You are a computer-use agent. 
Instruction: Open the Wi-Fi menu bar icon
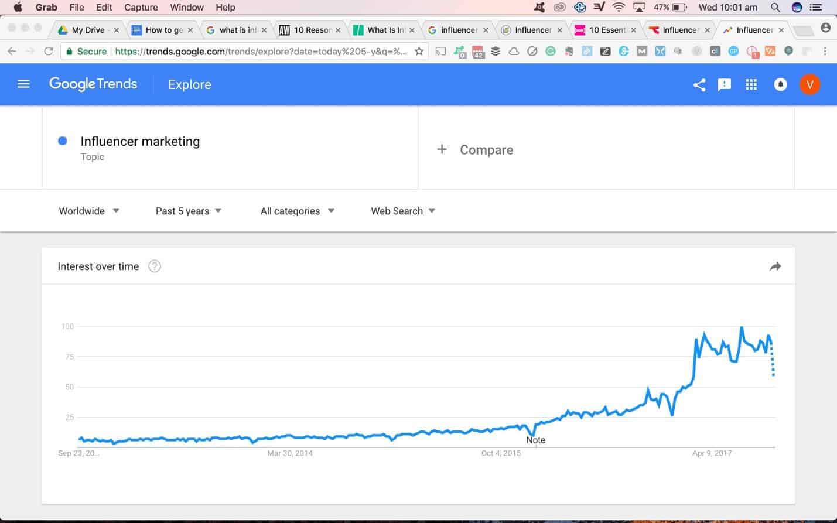[x=619, y=8]
